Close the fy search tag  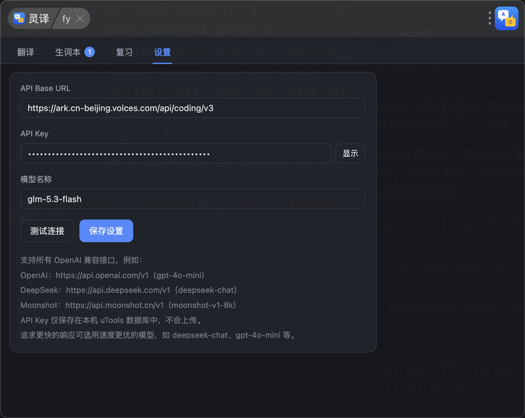(x=80, y=18)
